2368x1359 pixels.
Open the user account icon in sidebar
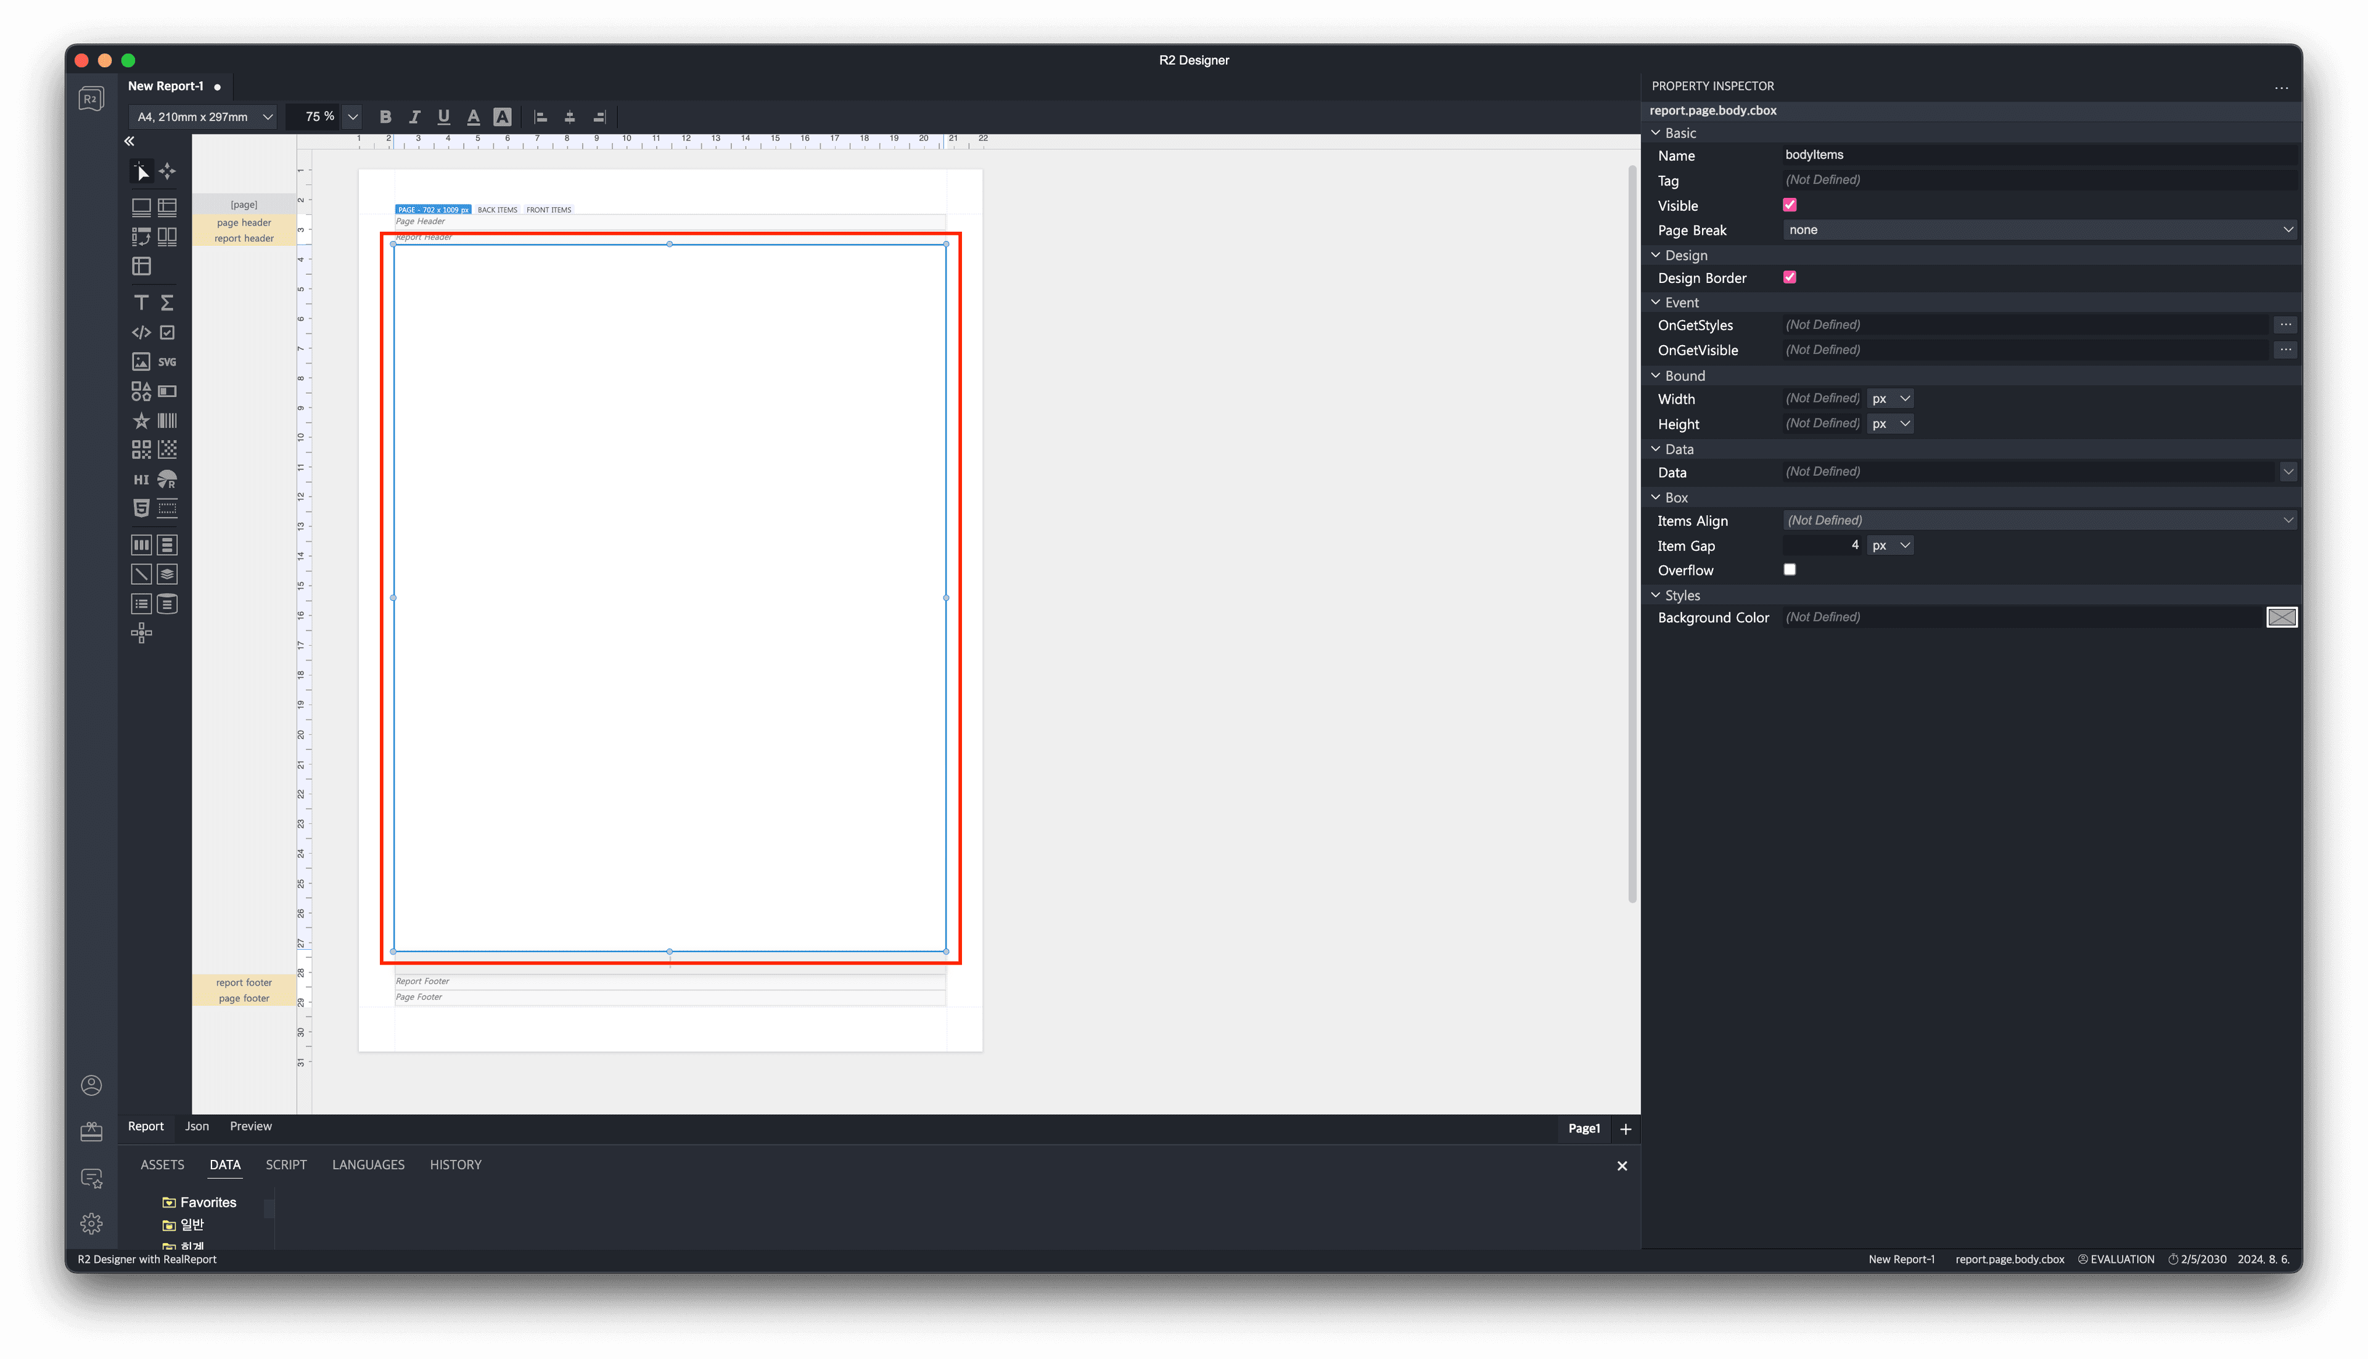pyautogui.click(x=91, y=1085)
